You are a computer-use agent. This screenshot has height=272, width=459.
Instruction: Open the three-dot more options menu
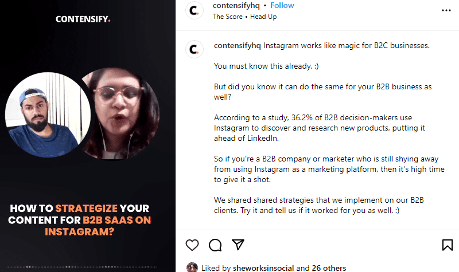click(446, 10)
